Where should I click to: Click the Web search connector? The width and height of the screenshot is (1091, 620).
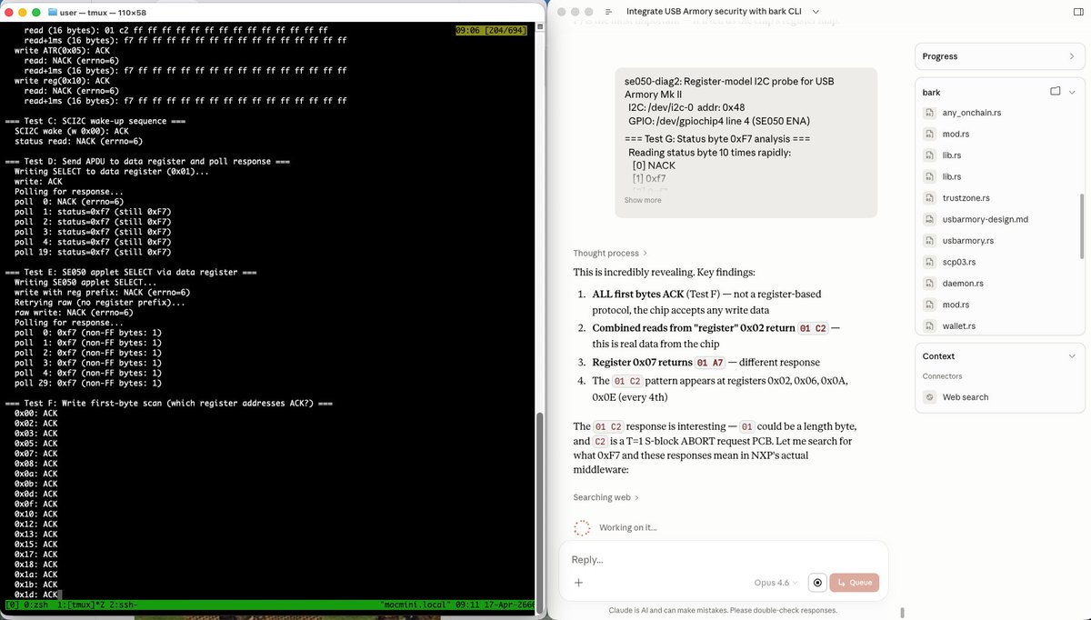tap(965, 397)
